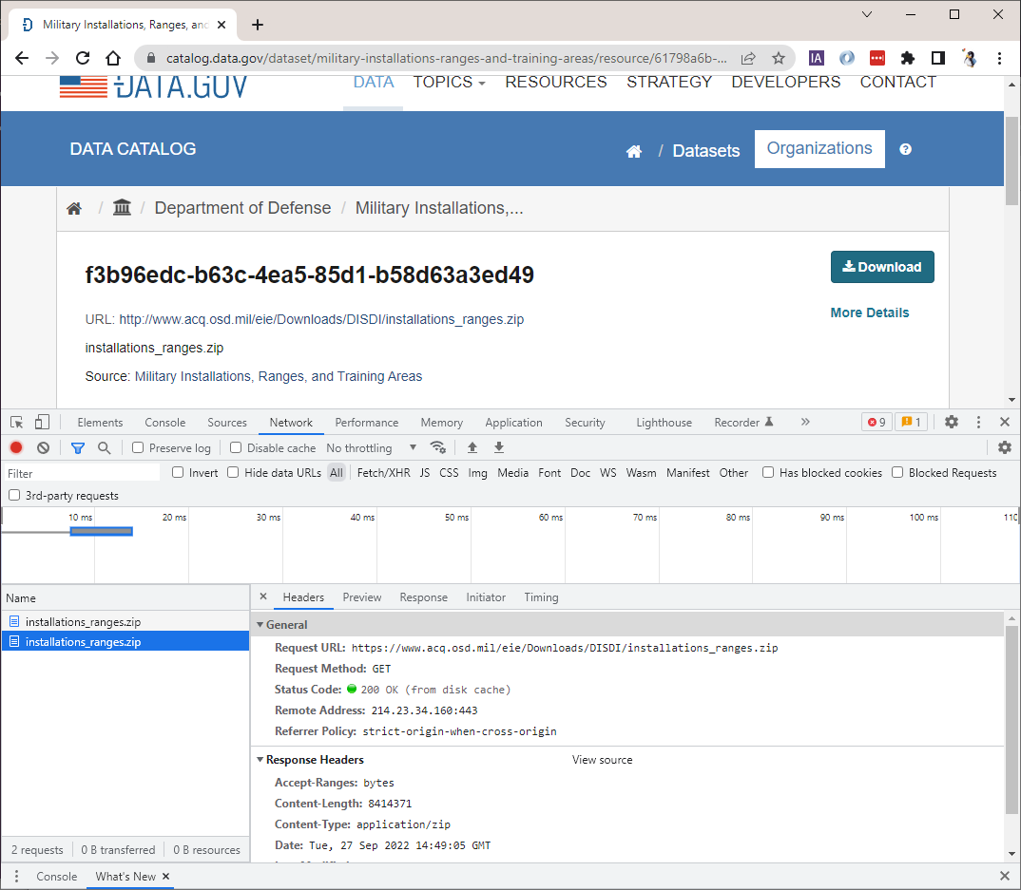This screenshot has width=1021, height=890.
Task: Open the Timing tab
Action: (x=541, y=596)
